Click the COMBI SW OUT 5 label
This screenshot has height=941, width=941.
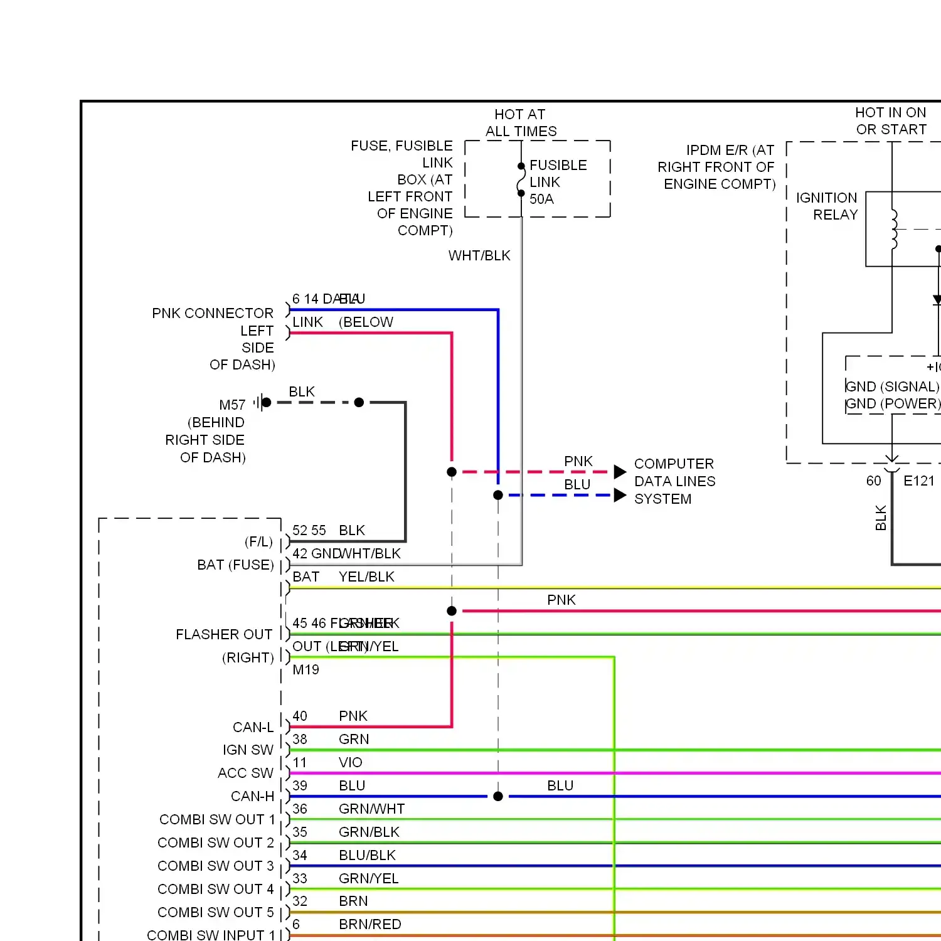(x=216, y=912)
